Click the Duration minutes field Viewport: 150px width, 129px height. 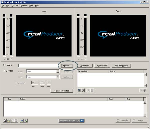pyautogui.click(x=42, y=83)
